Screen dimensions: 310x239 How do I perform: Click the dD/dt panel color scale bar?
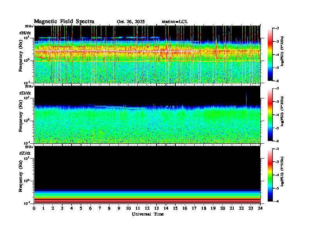pos(270,115)
